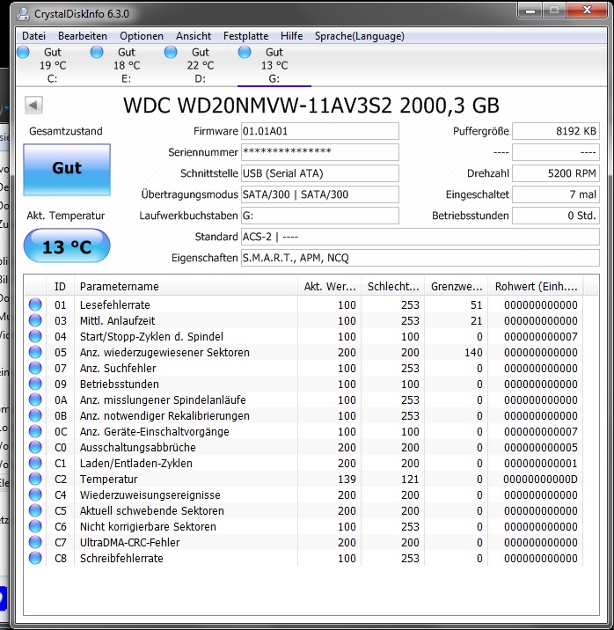Select the text 'Lesefehlerrate' in the table
This screenshot has height=630, width=614.
tap(115, 305)
